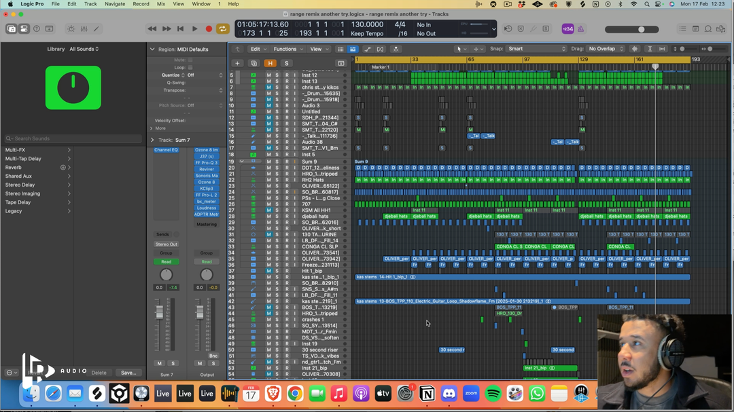The image size is (734, 412).
Task: Open the Editors with the pencil icon
Action: (x=97, y=29)
